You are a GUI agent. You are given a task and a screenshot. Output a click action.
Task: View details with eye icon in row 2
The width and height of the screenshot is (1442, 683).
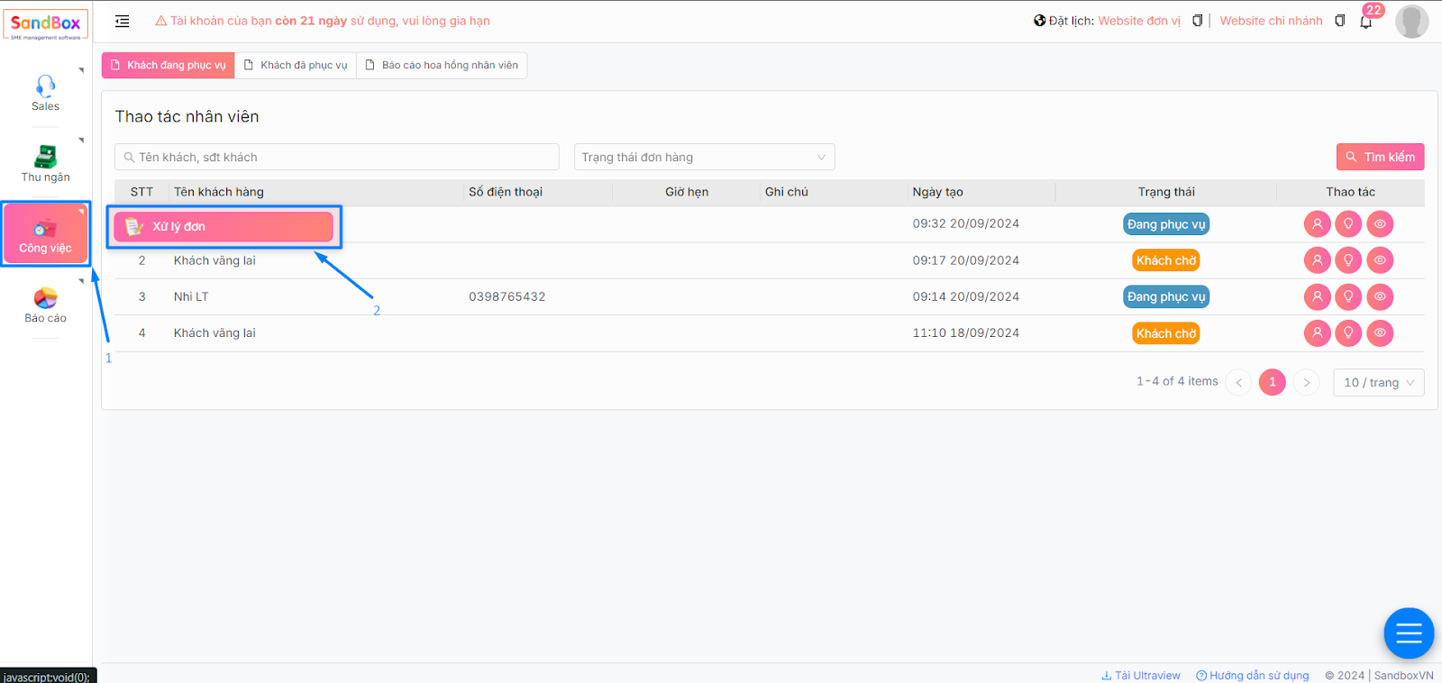click(x=1380, y=260)
